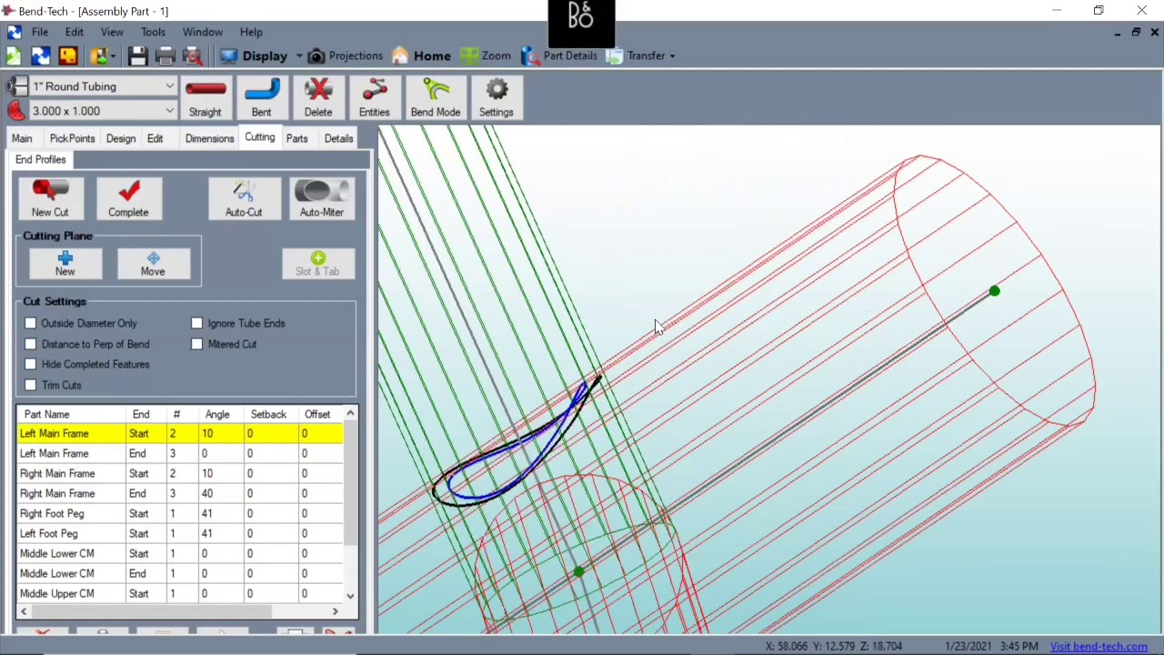Select the Straight tube tool
This screenshot has width=1164, height=655.
click(x=205, y=98)
